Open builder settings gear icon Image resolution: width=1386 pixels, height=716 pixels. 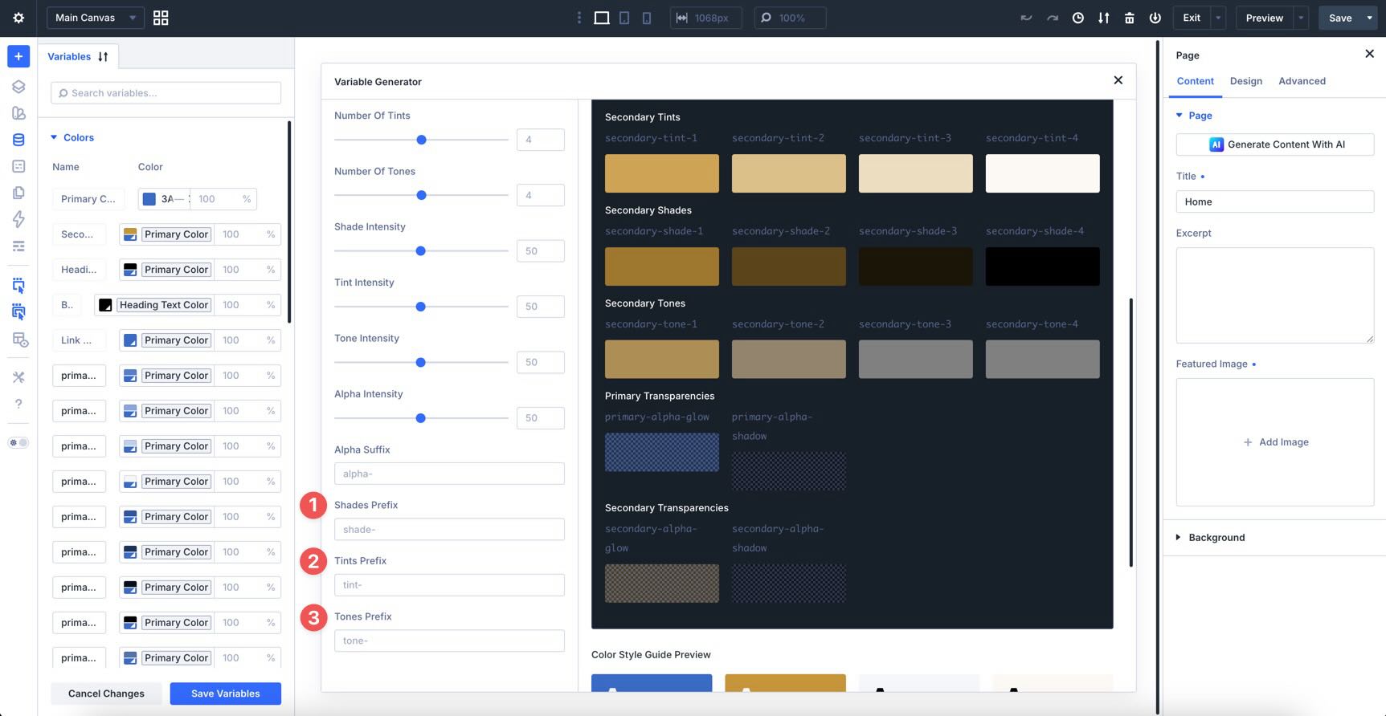point(18,18)
